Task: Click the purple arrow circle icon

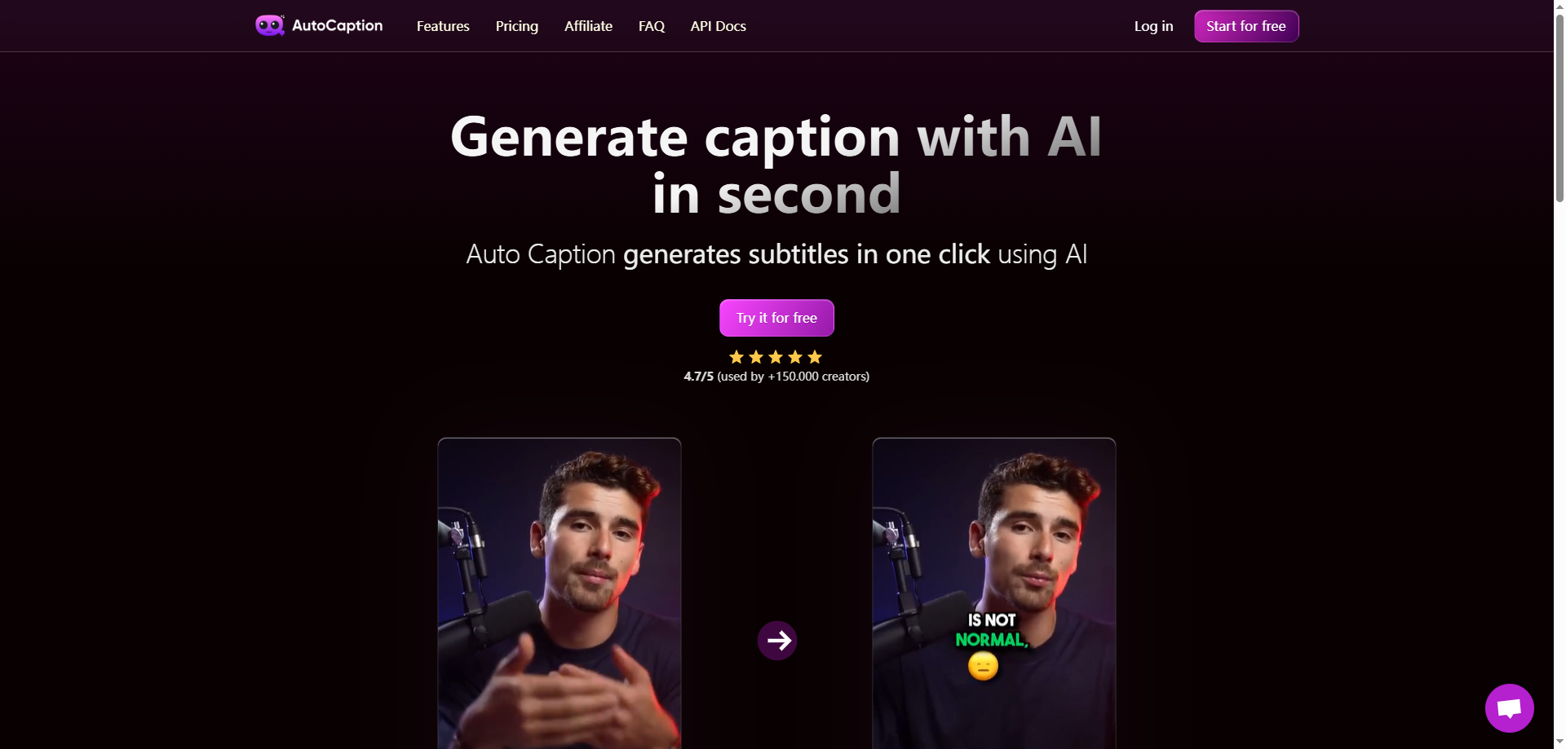Action: pyautogui.click(x=777, y=641)
